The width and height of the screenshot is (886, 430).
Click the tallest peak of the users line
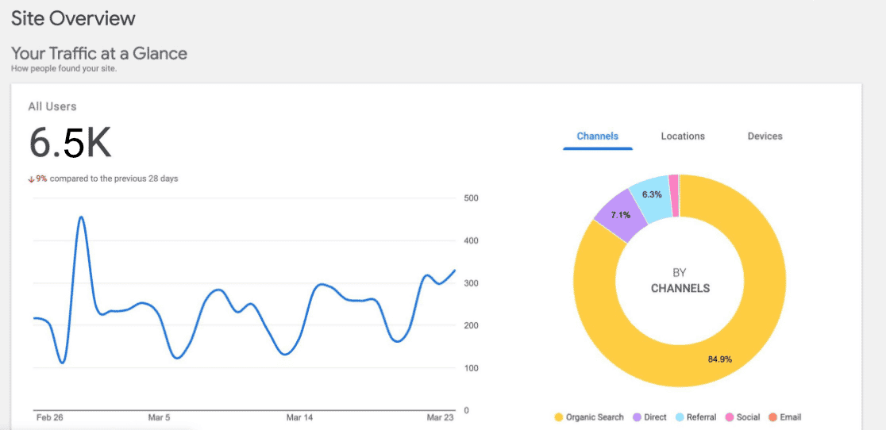[81, 217]
